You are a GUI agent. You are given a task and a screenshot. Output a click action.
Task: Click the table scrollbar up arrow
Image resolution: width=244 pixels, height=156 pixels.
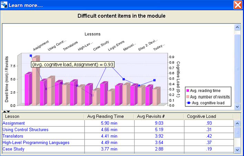[237, 123]
